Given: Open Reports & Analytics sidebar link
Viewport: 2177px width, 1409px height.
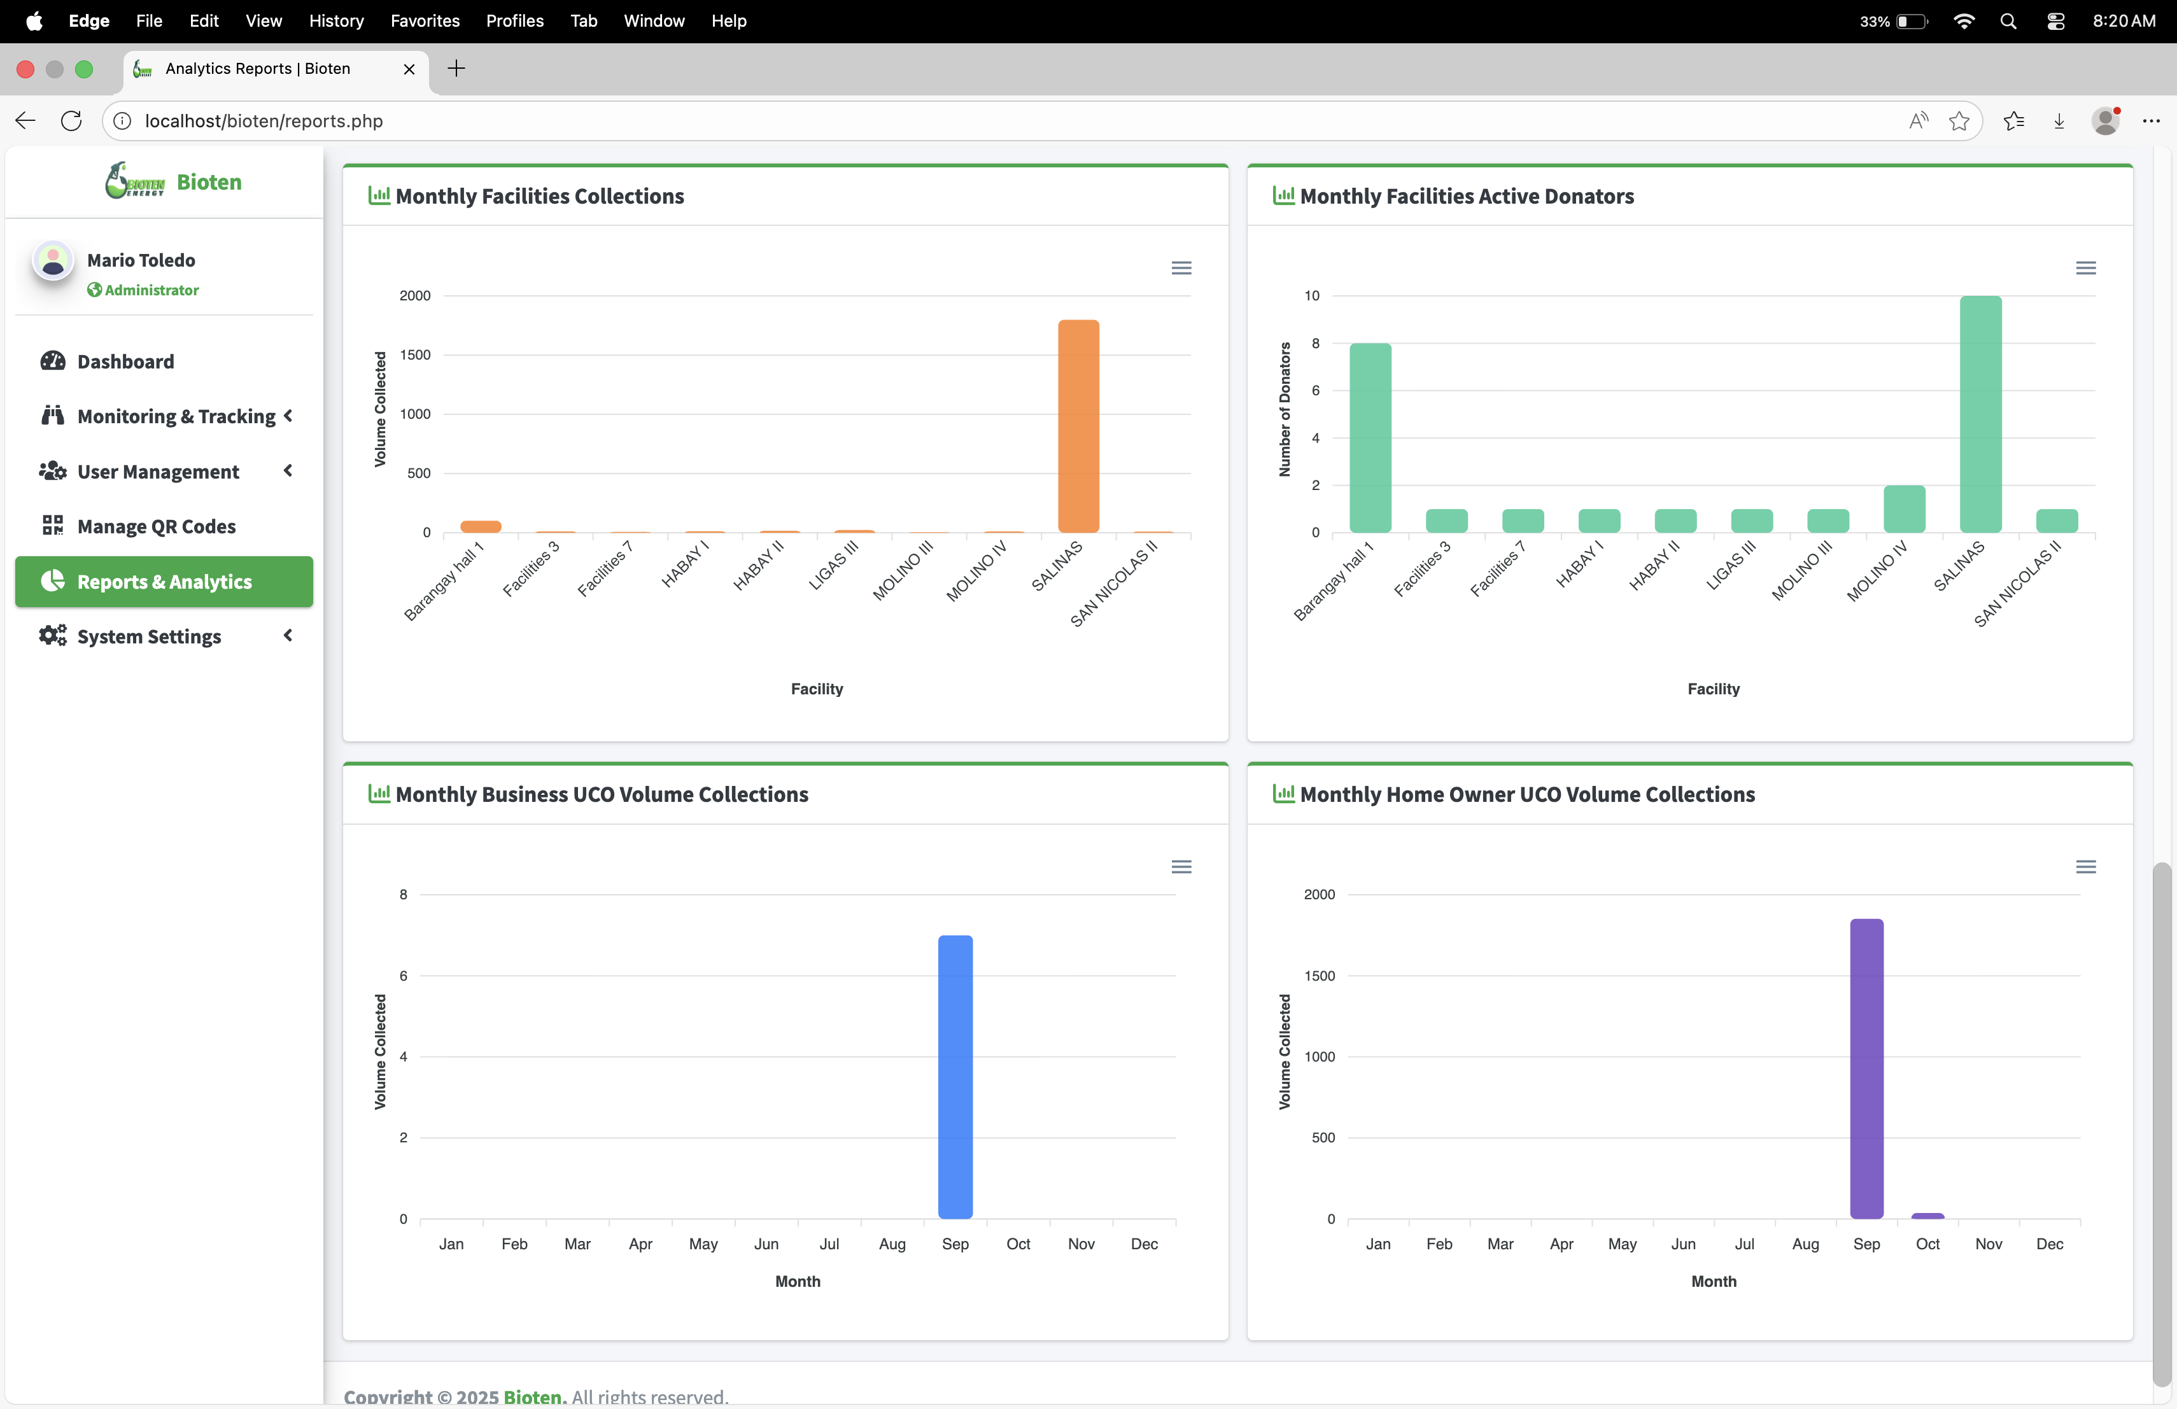Looking at the screenshot, I should (164, 582).
